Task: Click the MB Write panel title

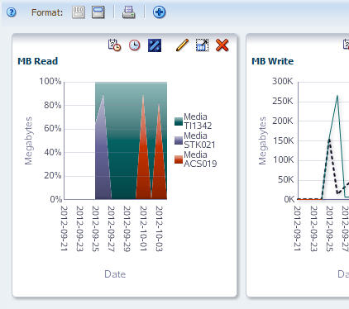Action: point(273,61)
